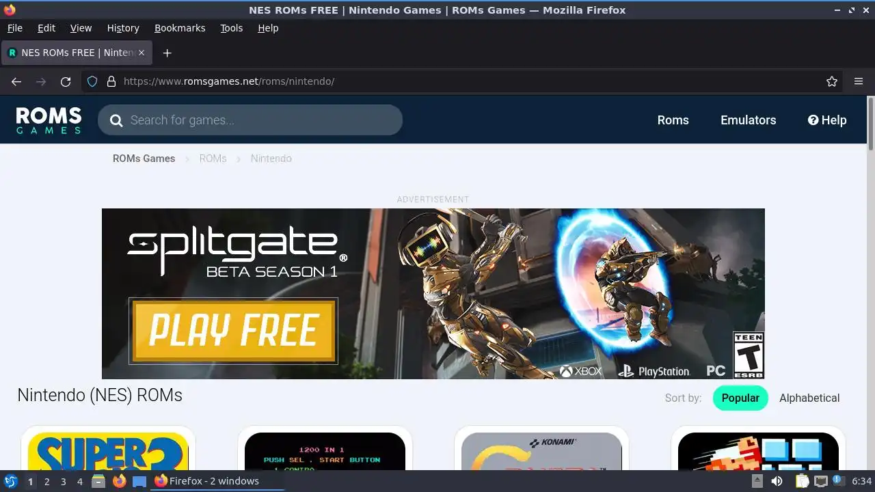Click the PLAY FREE ad button
The image size is (875, 492).
pos(233,331)
